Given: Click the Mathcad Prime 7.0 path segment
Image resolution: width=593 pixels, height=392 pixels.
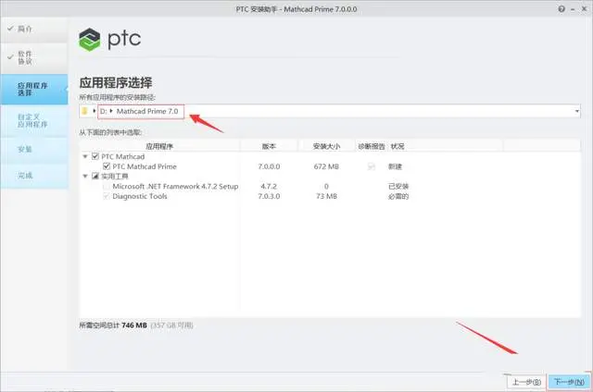Looking at the screenshot, I should 147,111.
